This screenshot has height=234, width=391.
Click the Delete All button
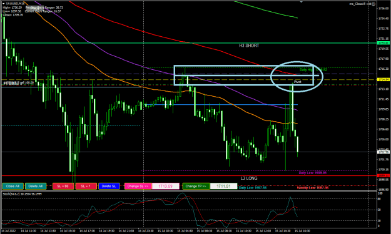coord(36,186)
